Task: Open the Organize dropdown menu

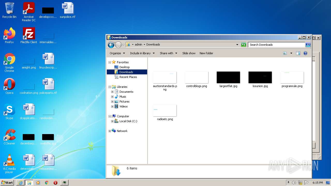Action: tap(117, 53)
